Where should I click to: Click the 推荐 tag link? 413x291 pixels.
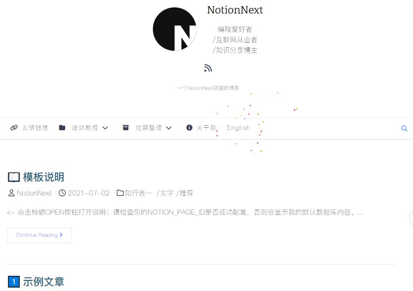(186, 193)
